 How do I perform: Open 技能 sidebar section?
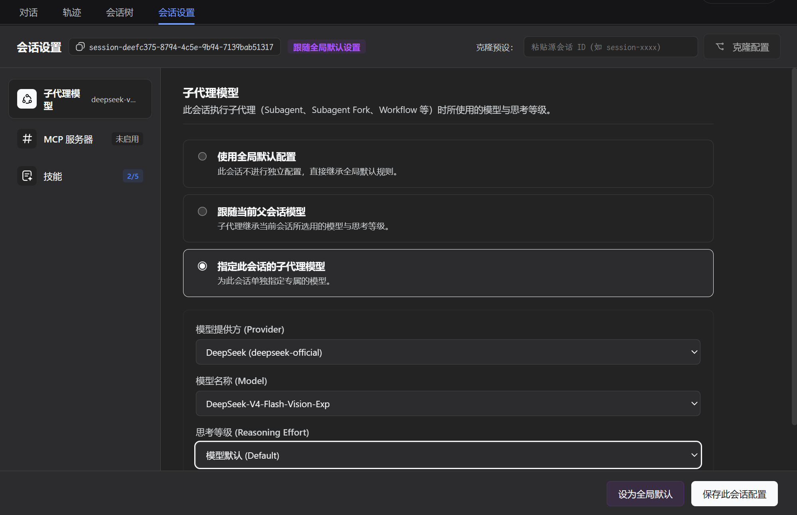click(80, 176)
